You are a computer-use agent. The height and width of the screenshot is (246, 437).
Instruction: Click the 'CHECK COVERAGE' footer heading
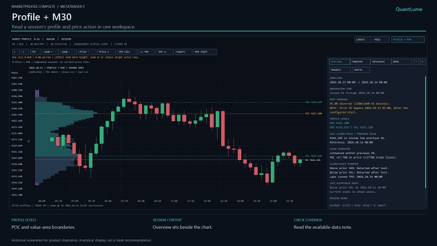308,220
